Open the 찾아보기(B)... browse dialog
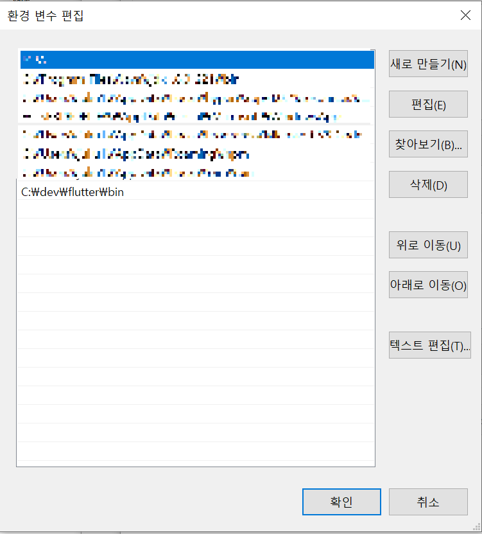The image size is (482, 534). click(428, 144)
